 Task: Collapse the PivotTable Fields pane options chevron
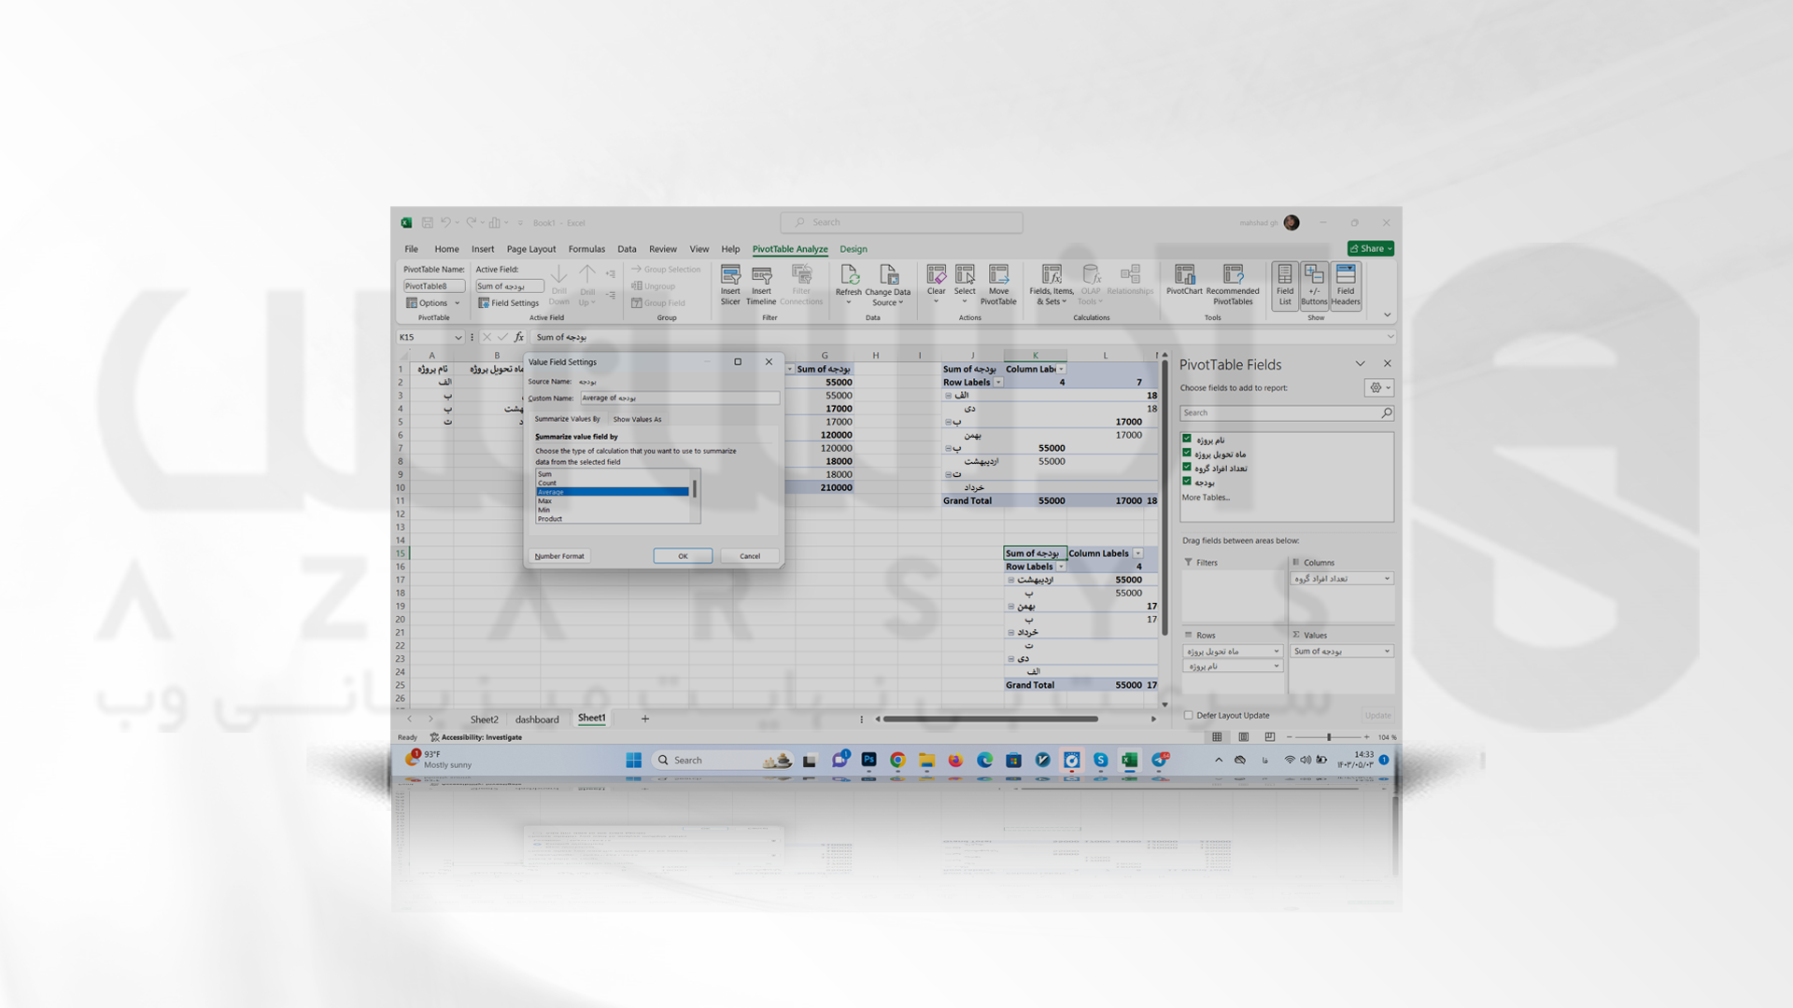pyautogui.click(x=1360, y=364)
